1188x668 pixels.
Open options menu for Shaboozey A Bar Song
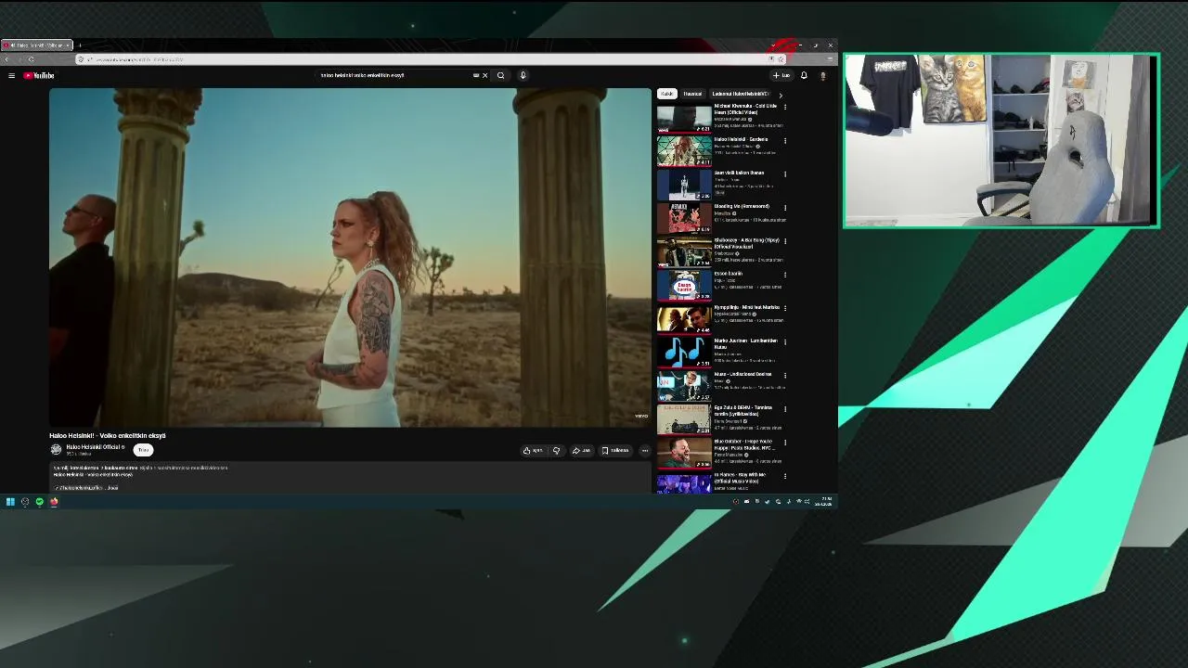(785, 241)
